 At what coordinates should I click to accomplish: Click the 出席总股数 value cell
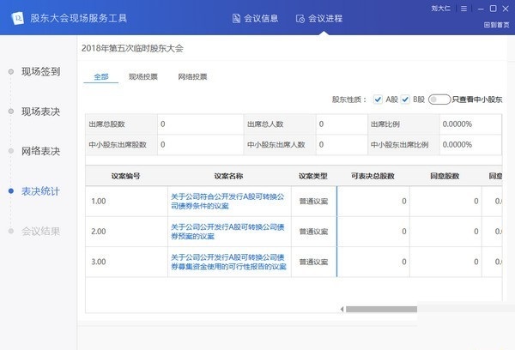(200, 124)
